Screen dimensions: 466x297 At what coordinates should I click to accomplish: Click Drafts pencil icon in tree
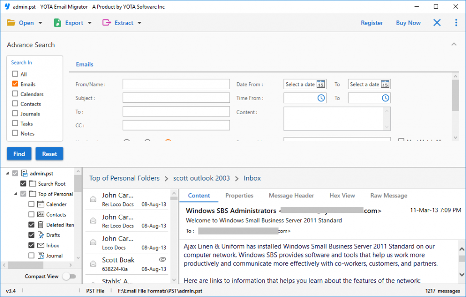point(41,235)
